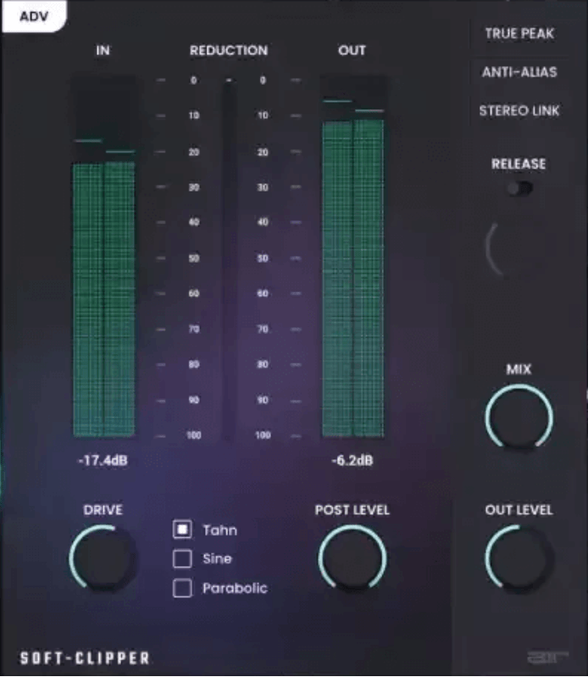Click the -17.4dB input readout
The image size is (588, 677).
point(103,460)
